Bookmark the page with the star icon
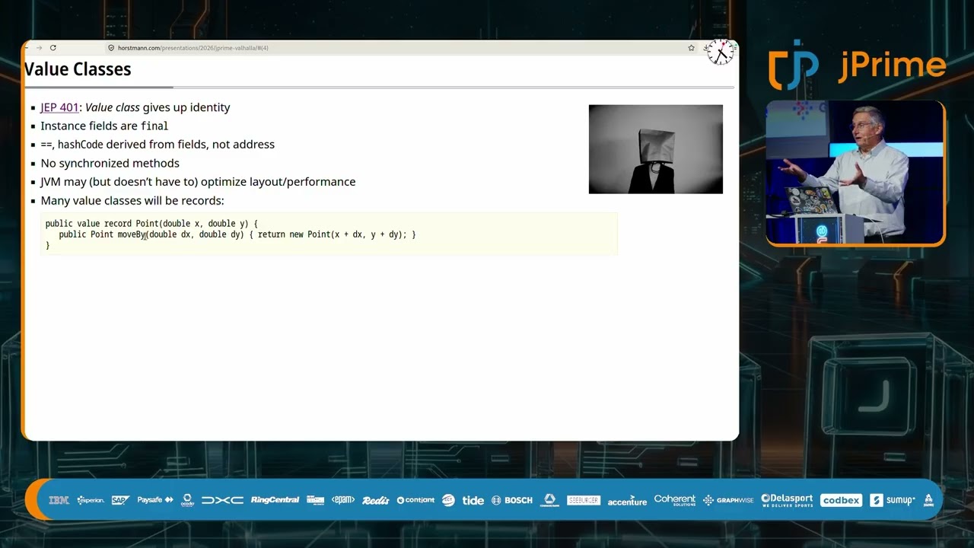Screen dimensions: 974x548 tap(691, 48)
